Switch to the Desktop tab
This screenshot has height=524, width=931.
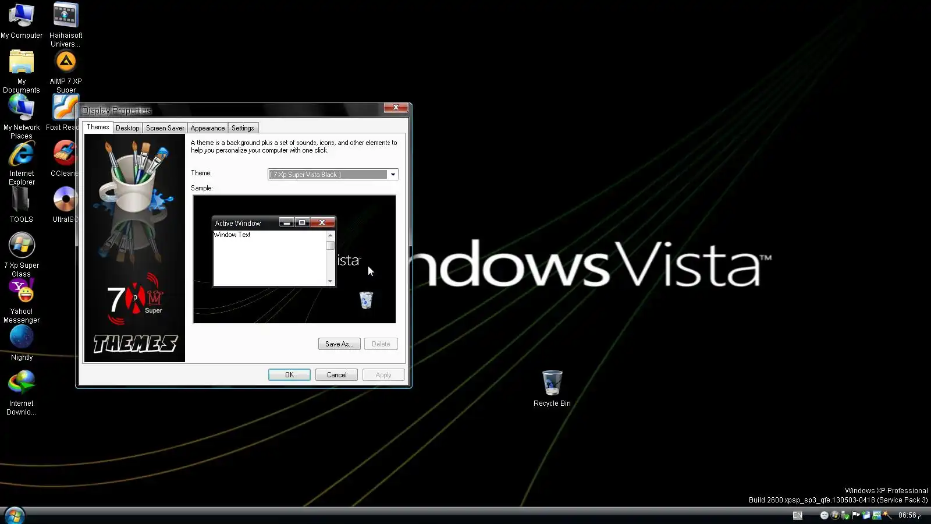(127, 128)
